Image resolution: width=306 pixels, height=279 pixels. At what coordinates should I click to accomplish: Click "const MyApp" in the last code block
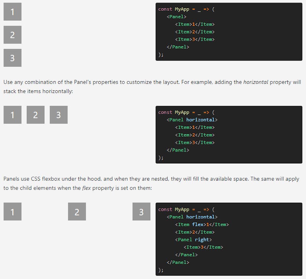tap(174, 209)
